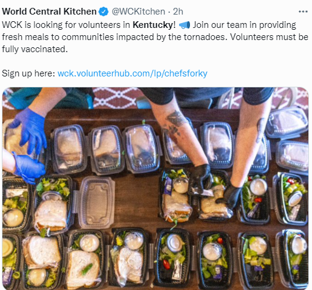Screen dimensions: 312x290
Task: Click the open clear lid at photo's right edge
Action: point(287,121)
